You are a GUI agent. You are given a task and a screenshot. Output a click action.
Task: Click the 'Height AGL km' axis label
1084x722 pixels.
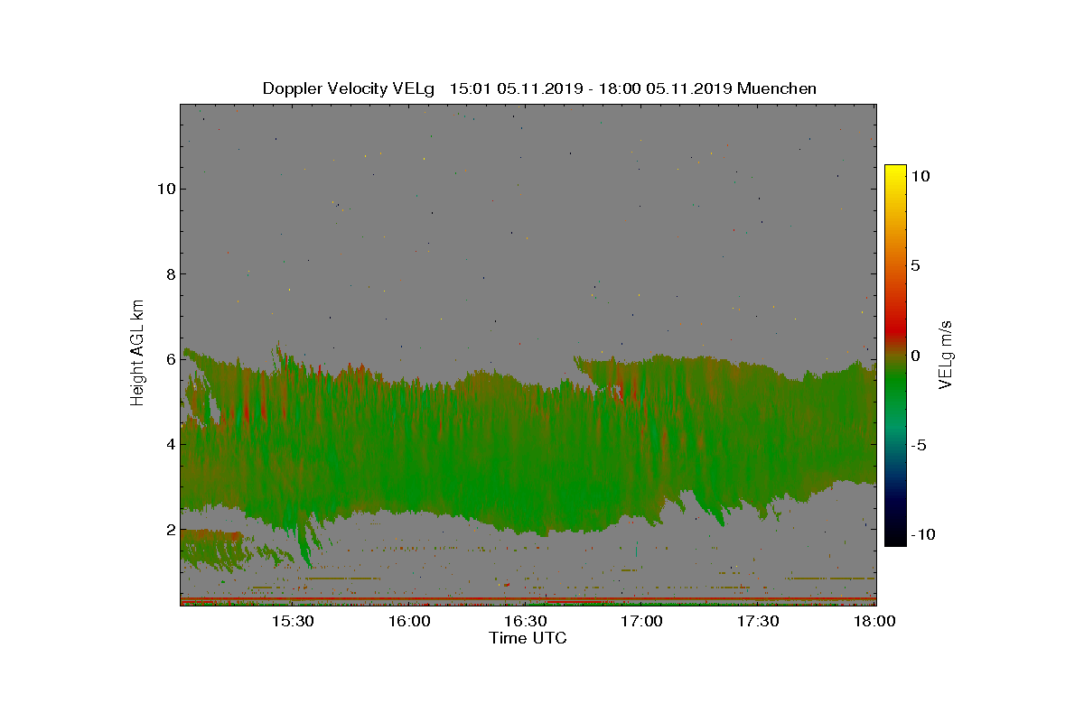click(137, 354)
